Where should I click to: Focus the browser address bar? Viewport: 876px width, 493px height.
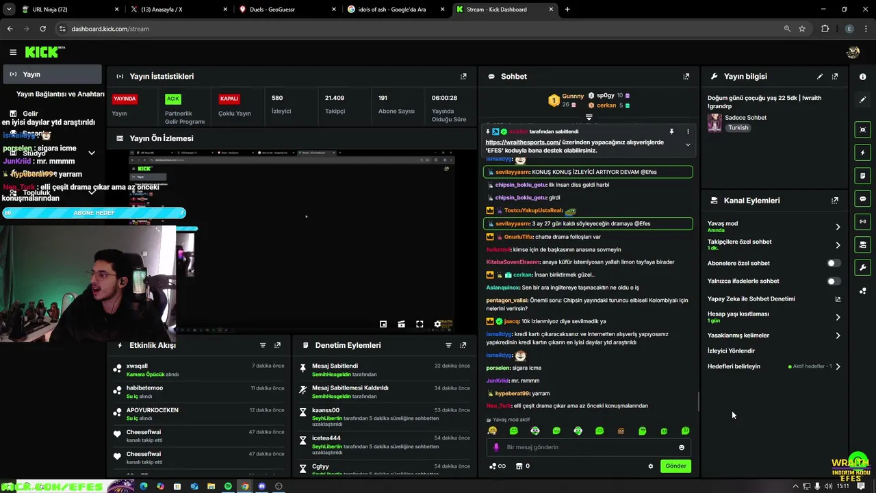point(417,29)
